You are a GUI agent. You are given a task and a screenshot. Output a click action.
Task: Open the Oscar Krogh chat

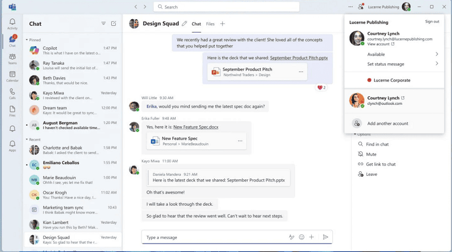pyautogui.click(x=73, y=194)
